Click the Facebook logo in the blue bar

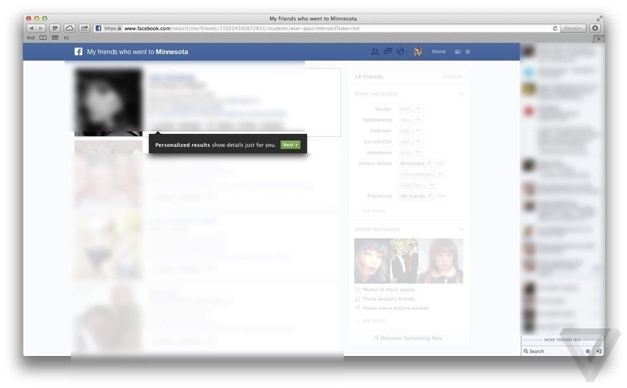[x=79, y=52]
